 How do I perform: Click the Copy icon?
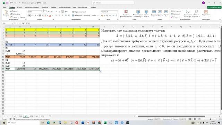point(11,14)
